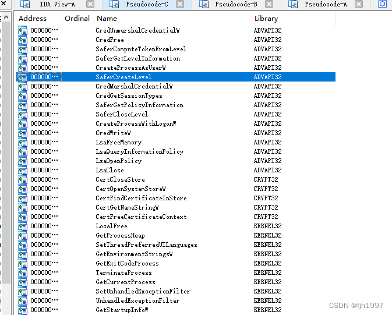
Task: Select the CreateProcessWithLogonW import name
Action: tap(136, 123)
